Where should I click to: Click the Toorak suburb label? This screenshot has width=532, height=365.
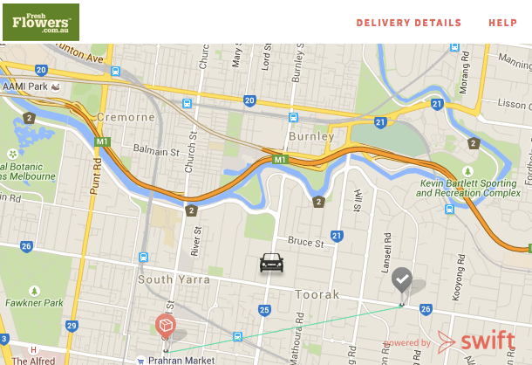[x=317, y=294]
